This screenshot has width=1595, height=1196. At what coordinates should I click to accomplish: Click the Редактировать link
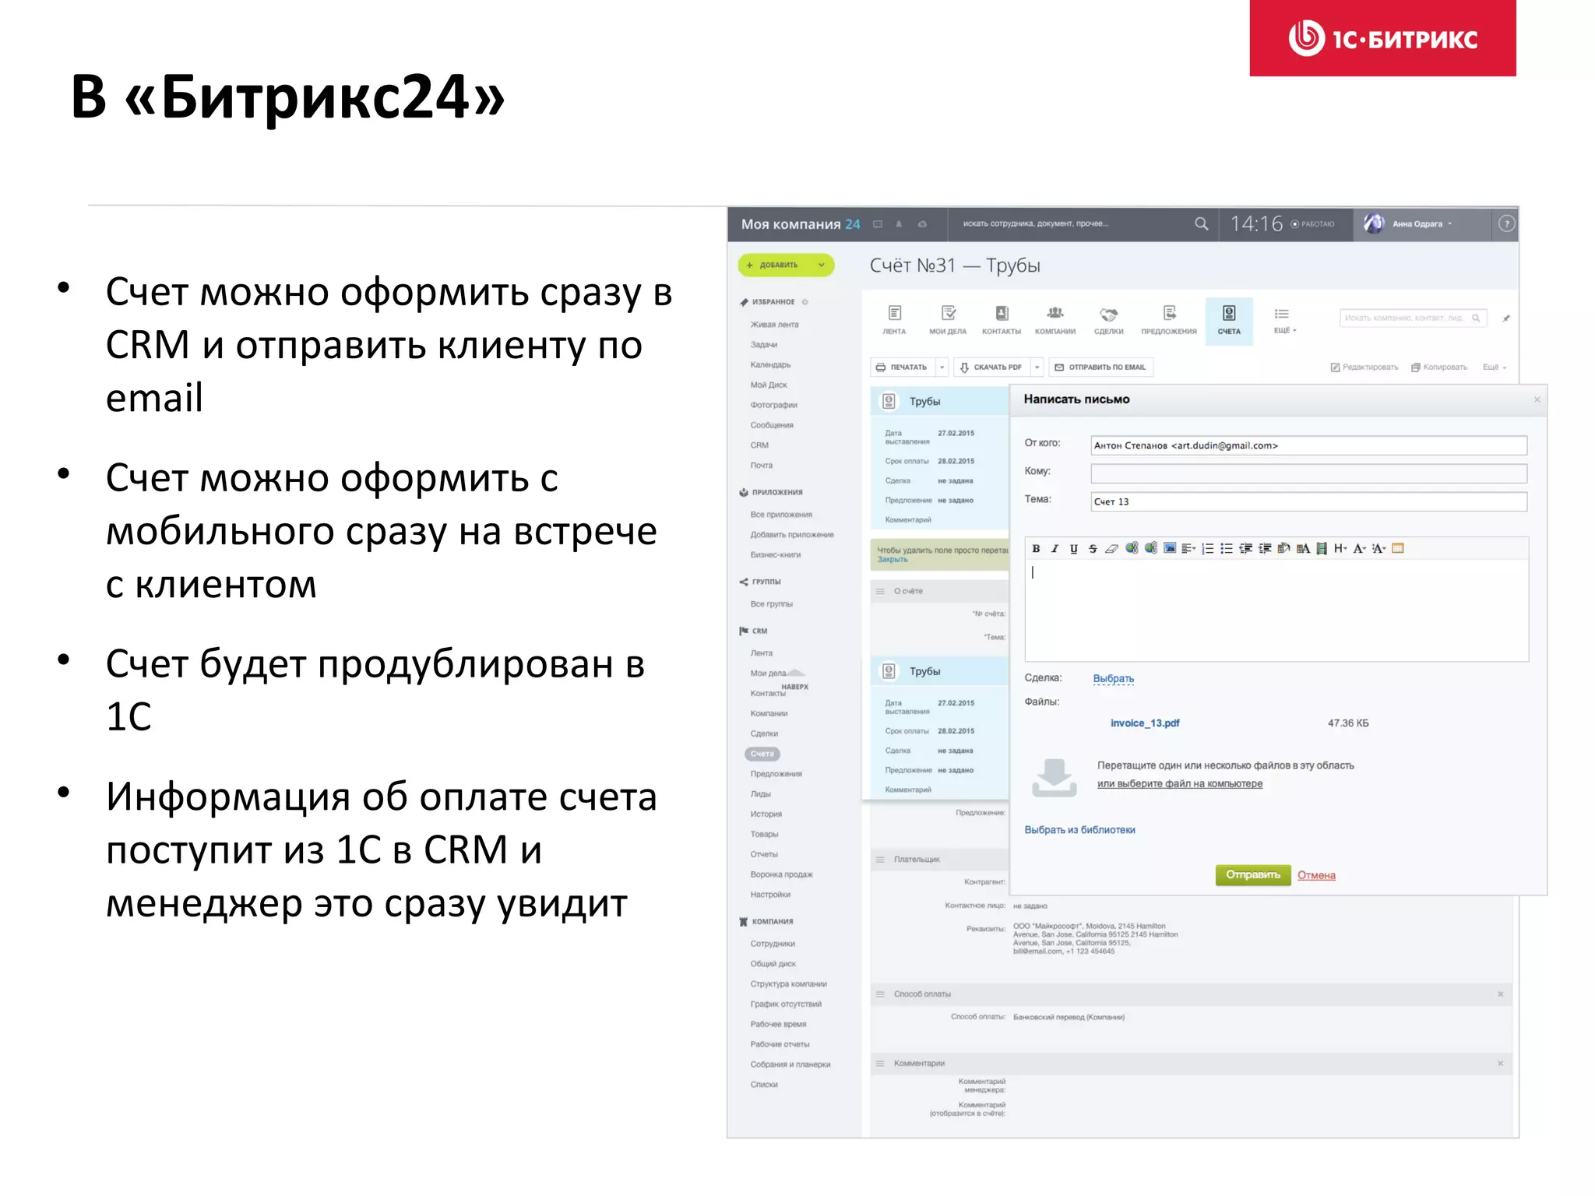(x=1364, y=367)
